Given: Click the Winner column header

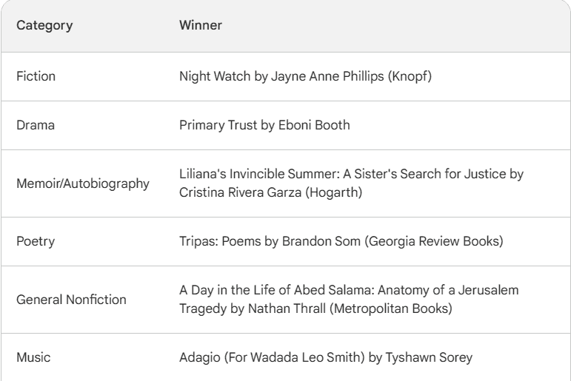Looking at the screenshot, I should point(201,24).
